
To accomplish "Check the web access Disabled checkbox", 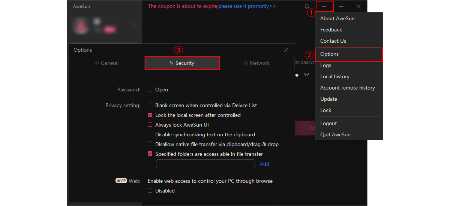I will click(150, 191).
